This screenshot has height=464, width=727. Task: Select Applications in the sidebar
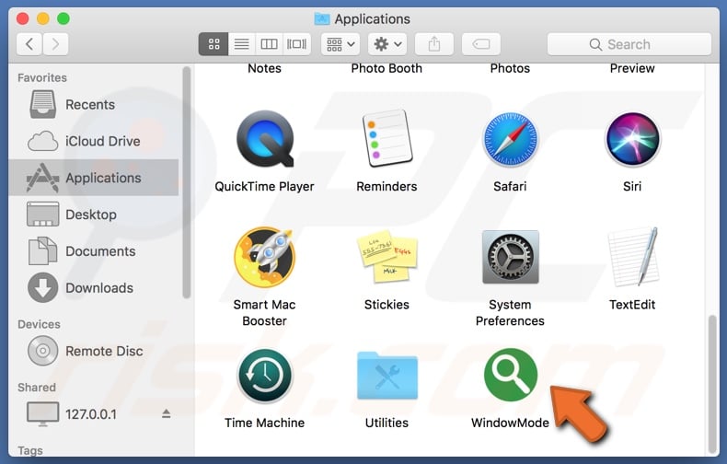93,178
